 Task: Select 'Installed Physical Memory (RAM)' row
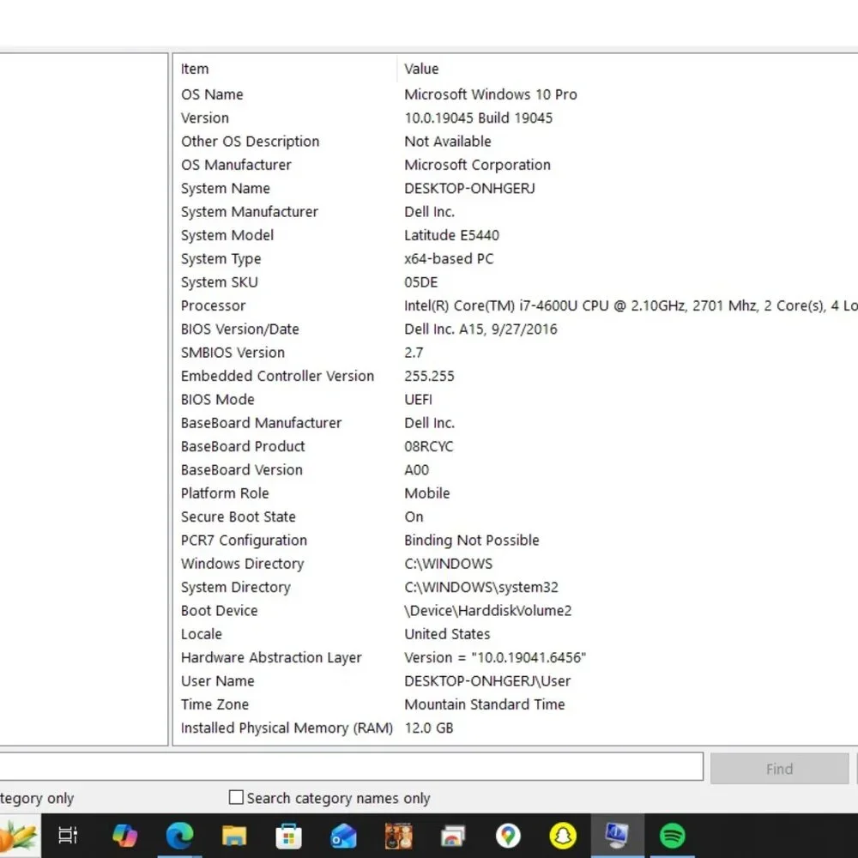[x=287, y=730]
